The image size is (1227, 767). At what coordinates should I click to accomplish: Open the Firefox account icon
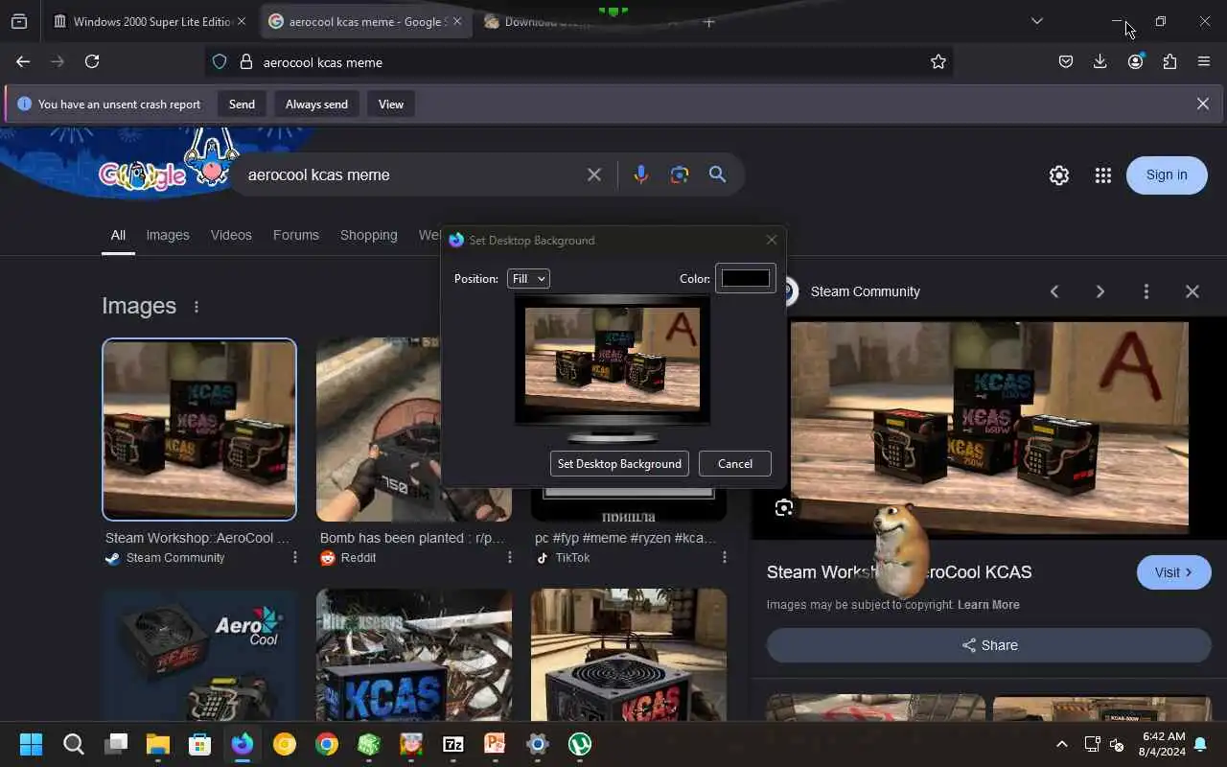tap(1135, 61)
